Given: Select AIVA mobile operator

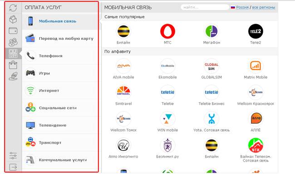Looking at the screenshot, I should point(123,69).
